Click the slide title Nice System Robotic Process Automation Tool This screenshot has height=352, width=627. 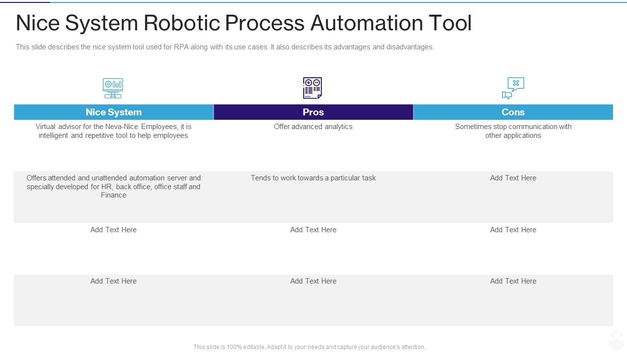(x=244, y=23)
